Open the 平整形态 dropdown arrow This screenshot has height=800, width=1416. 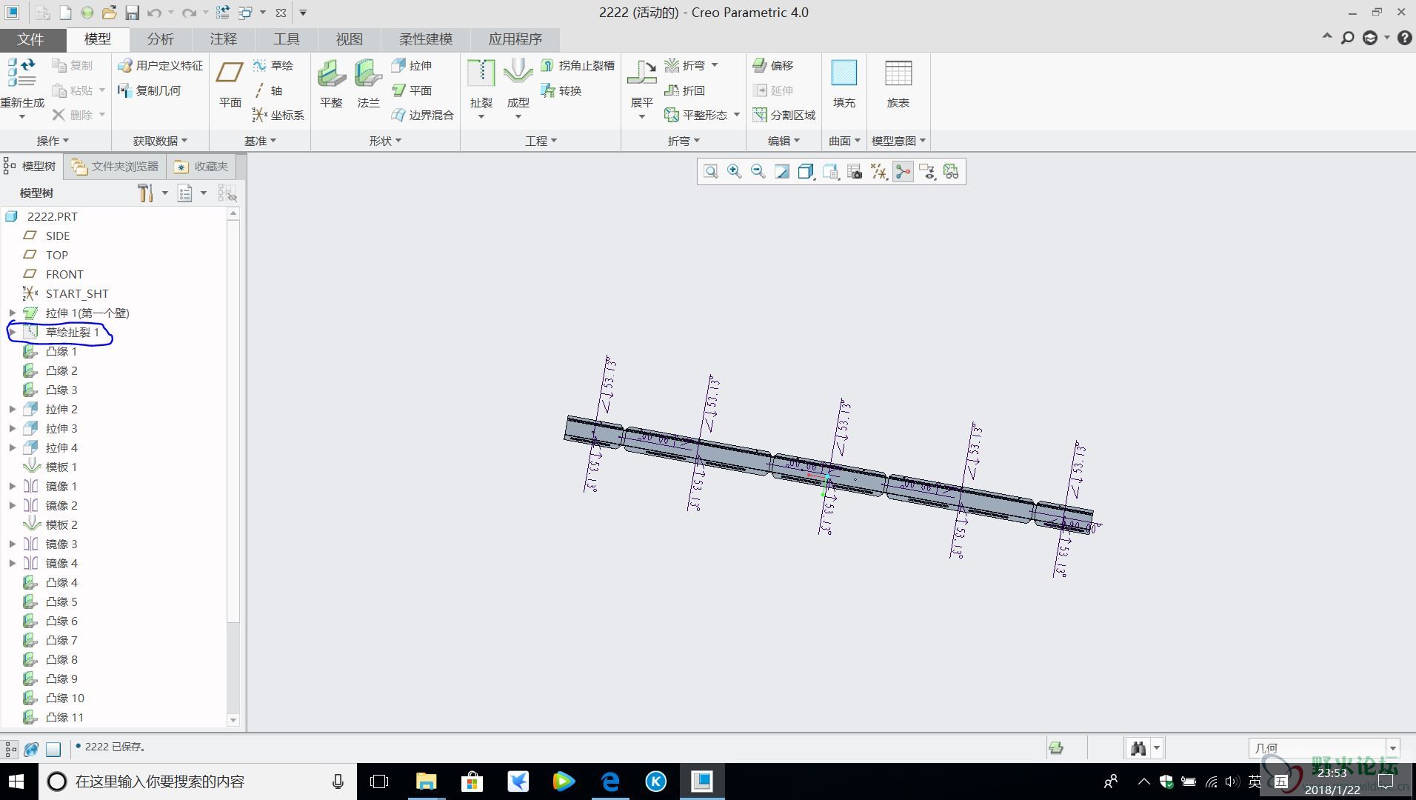(737, 115)
